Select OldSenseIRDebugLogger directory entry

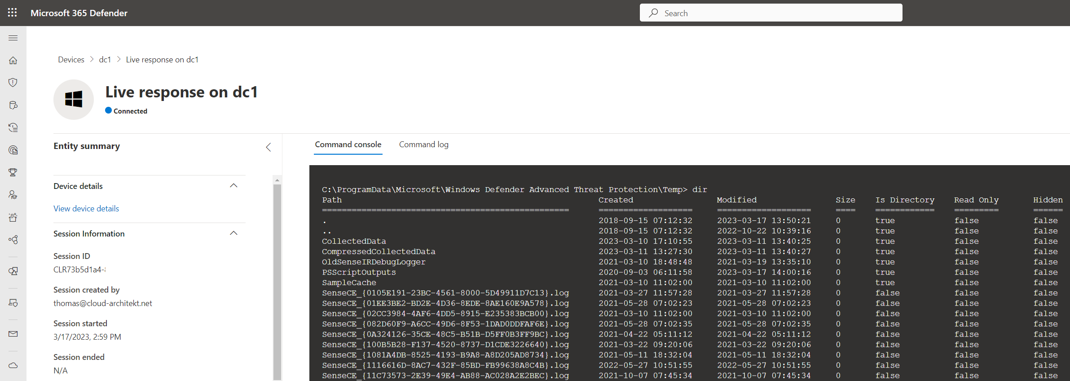click(x=374, y=262)
